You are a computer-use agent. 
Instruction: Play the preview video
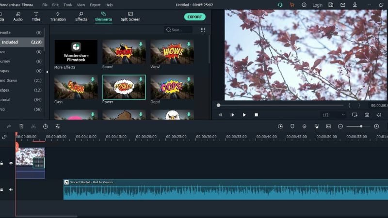click(x=244, y=115)
